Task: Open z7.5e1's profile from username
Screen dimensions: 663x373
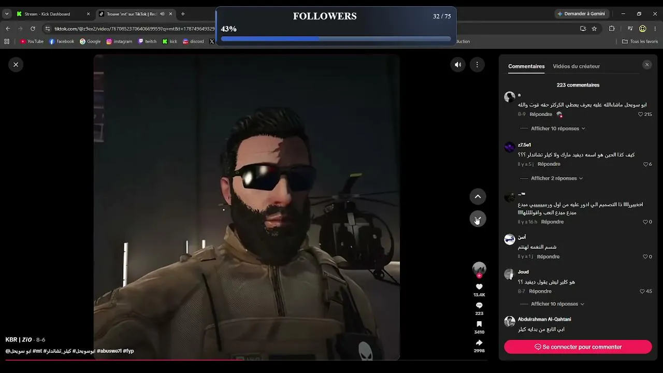Action: point(524,145)
